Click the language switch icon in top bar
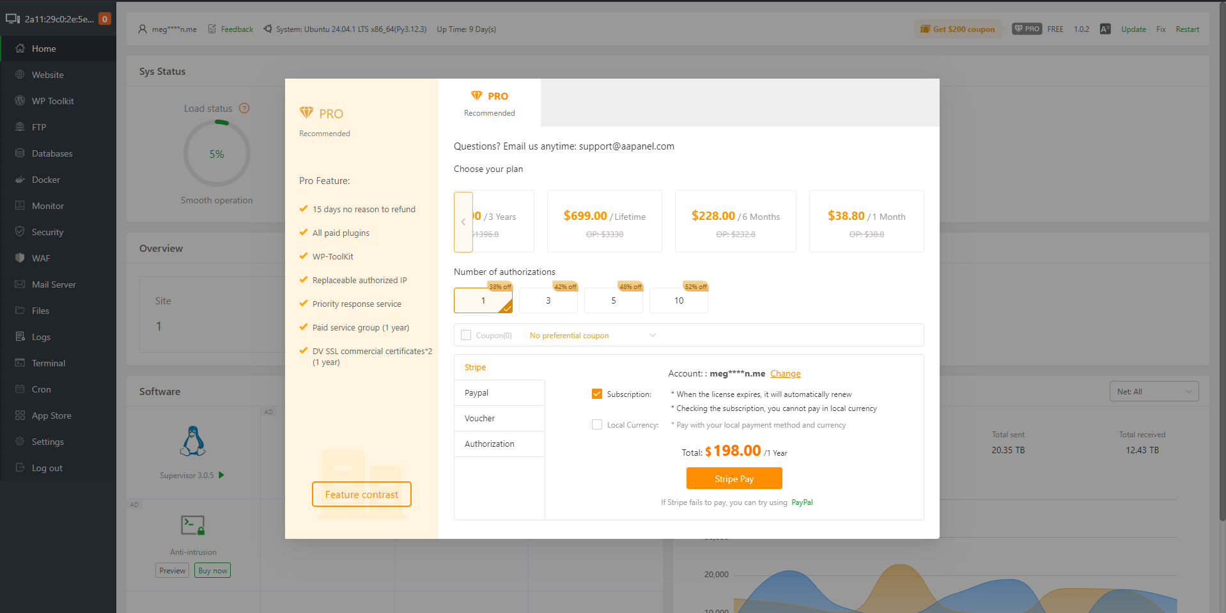Image resolution: width=1226 pixels, height=613 pixels. click(x=1105, y=29)
